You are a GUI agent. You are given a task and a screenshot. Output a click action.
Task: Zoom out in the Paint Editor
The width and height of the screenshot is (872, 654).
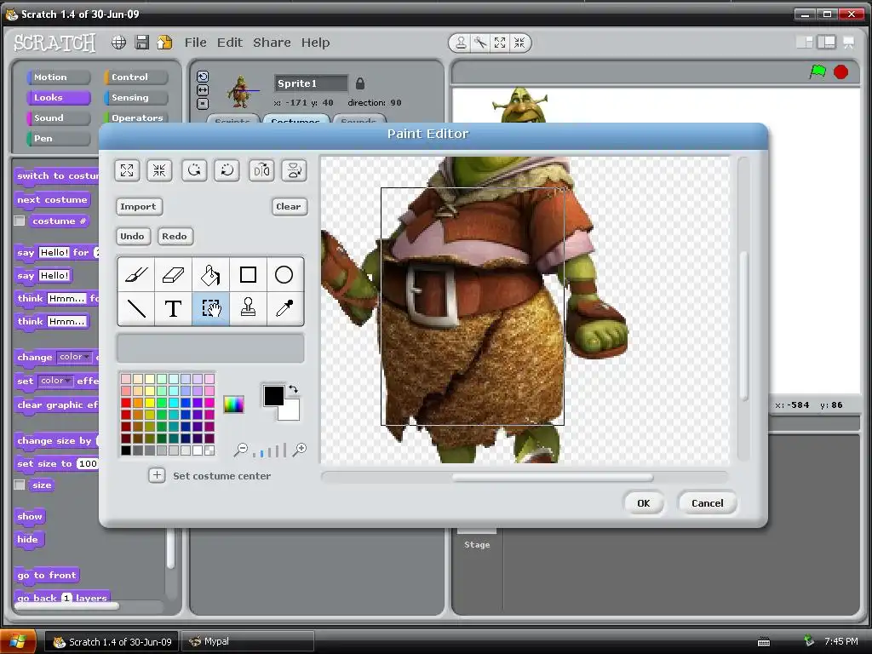point(241,450)
